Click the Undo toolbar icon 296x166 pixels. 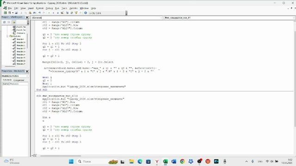pyautogui.click(x=39, y=13)
